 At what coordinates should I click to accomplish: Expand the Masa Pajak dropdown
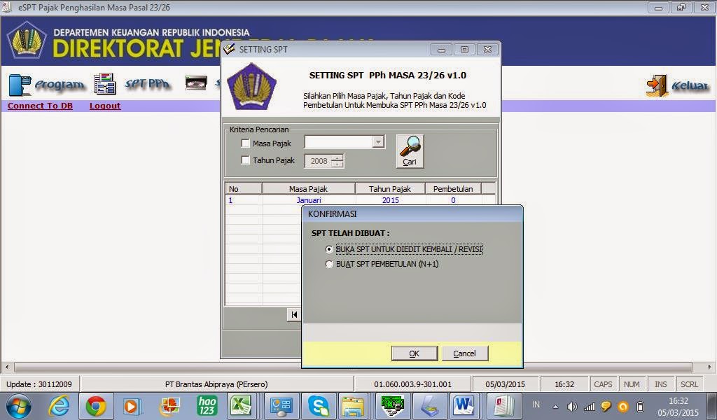click(x=378, y=142)
